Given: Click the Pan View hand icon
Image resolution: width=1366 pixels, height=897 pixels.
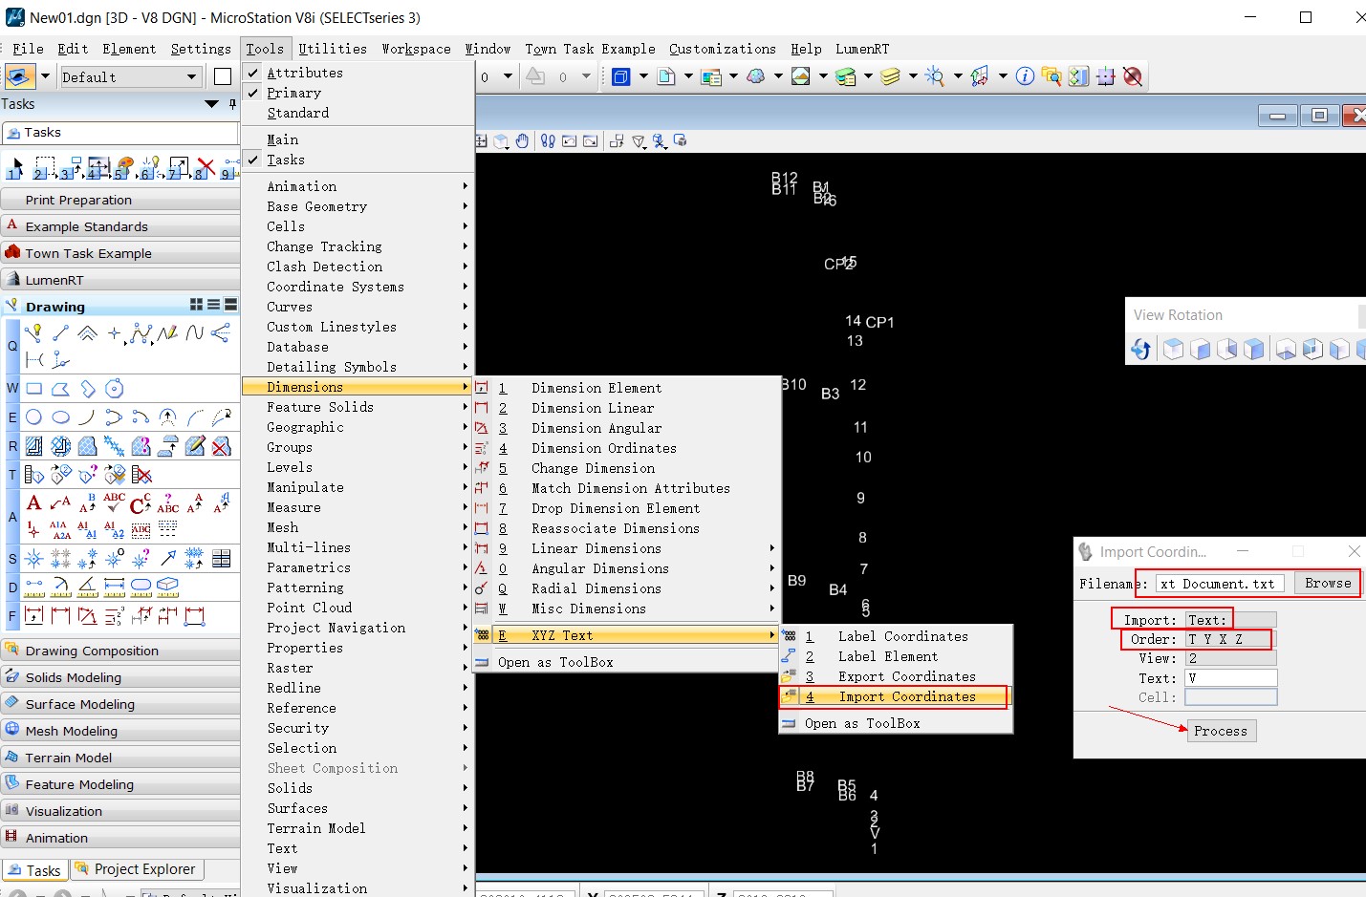Looking at the screenshot, I should [522, 141].
